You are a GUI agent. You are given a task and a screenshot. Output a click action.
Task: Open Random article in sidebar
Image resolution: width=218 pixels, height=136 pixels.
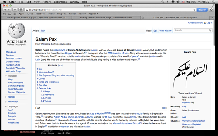13,65
